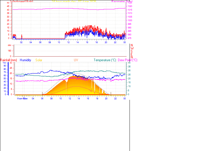Viewport: 212px width, 151px height.
Task: Click the Dew Point (°C) legend label
Action: 128,60
